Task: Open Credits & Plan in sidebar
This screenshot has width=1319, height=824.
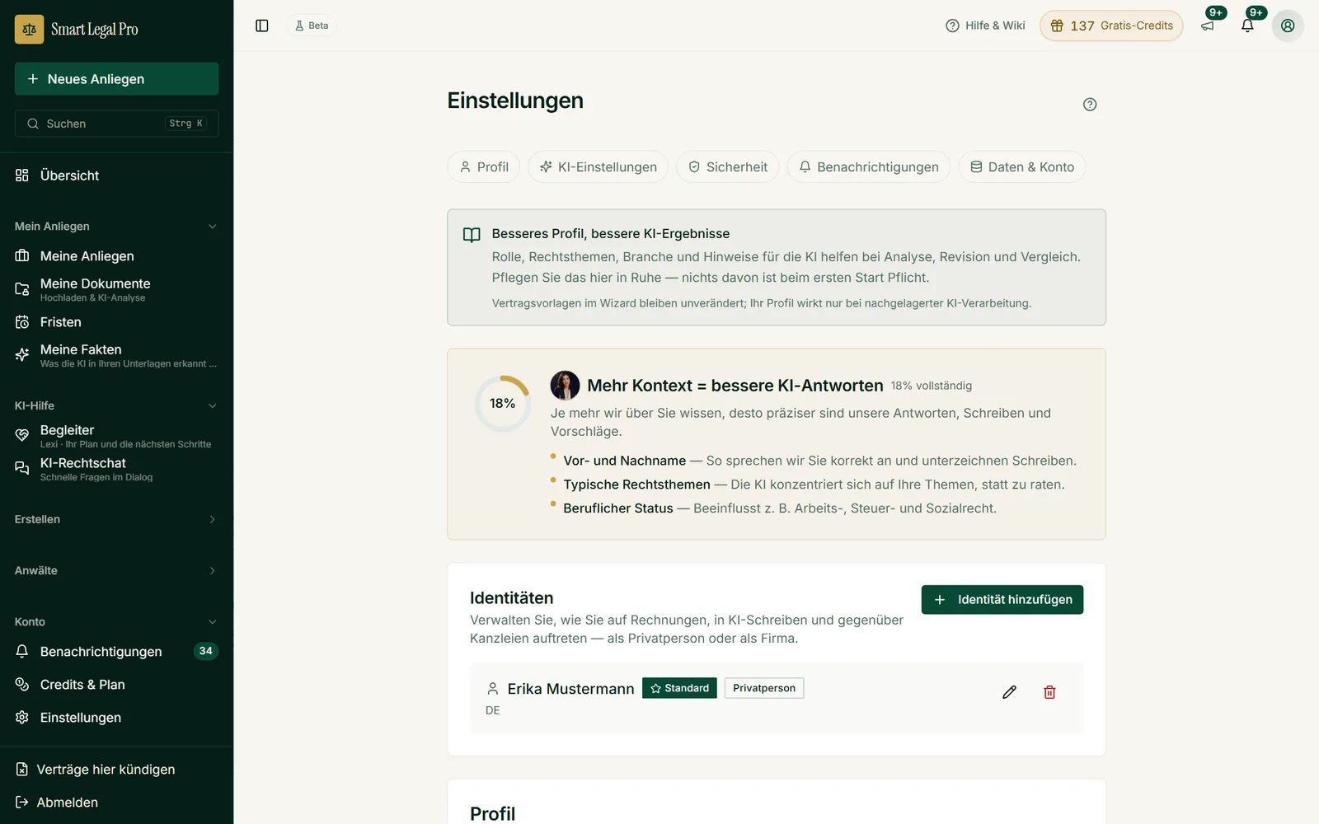Action: click(x=116, y=685)
